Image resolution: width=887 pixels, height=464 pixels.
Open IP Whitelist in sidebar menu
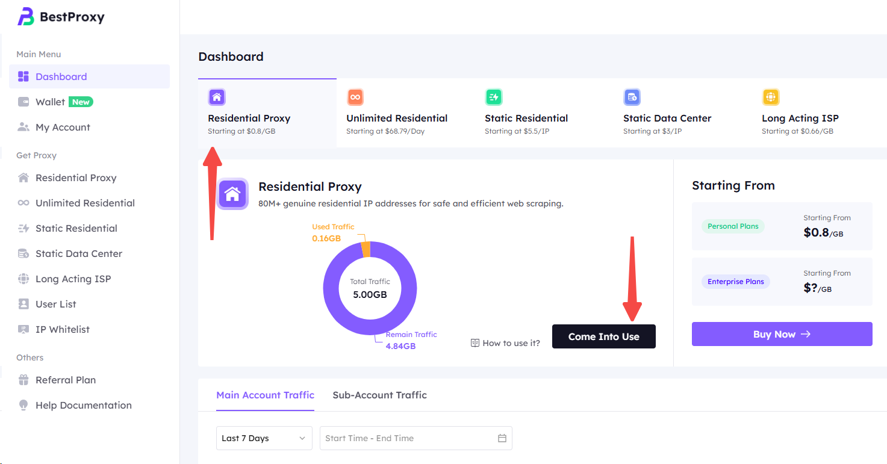(63, 330)
